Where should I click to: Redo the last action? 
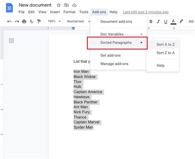[17, 21]
